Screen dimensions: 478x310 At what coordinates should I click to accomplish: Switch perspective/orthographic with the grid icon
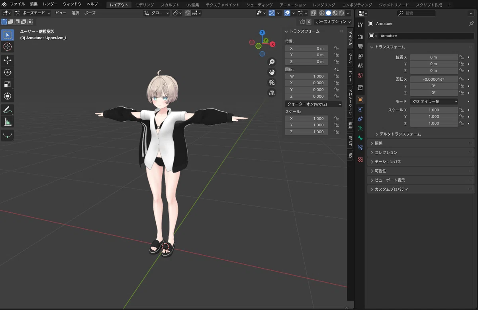click(272, 93)
